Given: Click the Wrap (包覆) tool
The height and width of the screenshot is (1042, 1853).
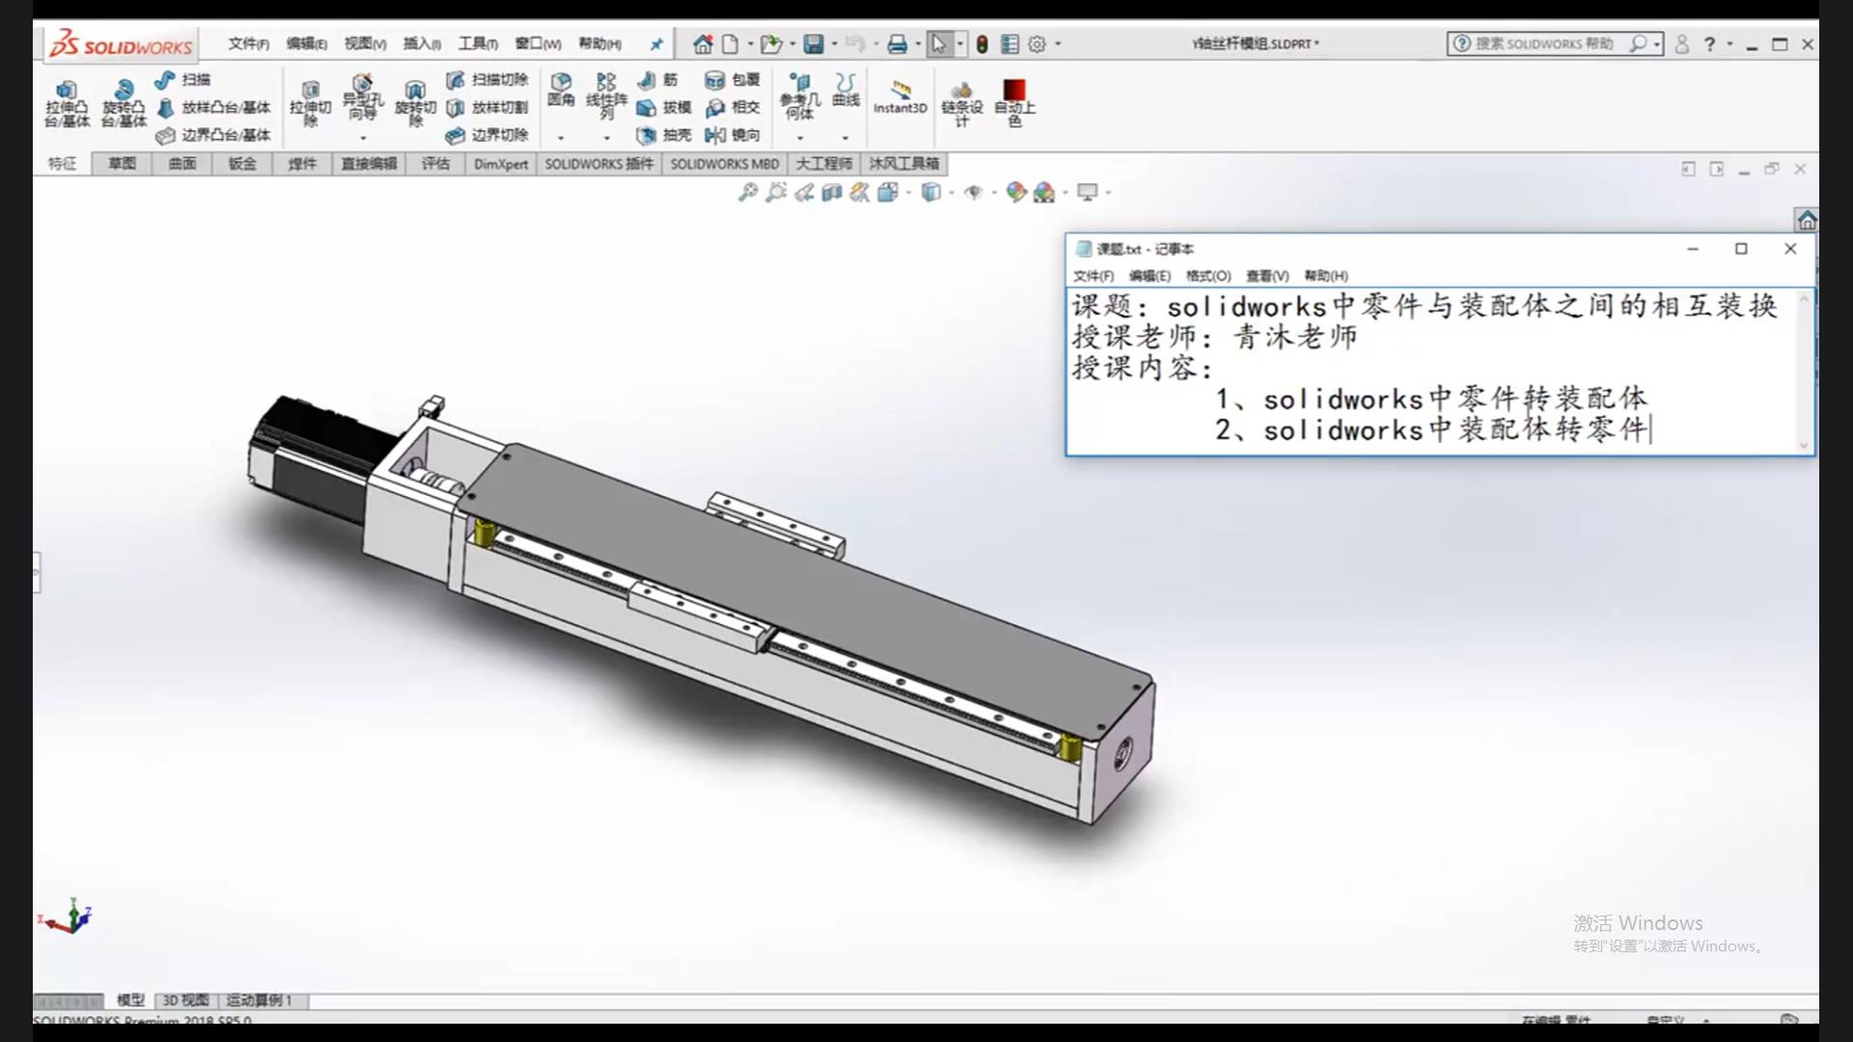Looking at the screenshot, I should pyautogui.click(x=733, y=80).
